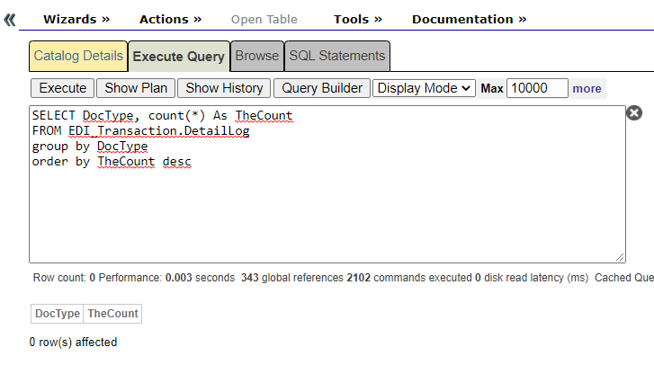Screen dimensions: 654x365
Task: Click the 'Row count: 0' status text
Action: click(x=64, y=278)
